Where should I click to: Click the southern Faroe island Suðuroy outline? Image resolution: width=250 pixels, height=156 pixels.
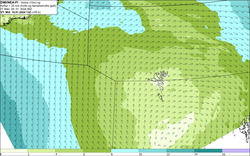pyautogui.click(x=161, y=97)
